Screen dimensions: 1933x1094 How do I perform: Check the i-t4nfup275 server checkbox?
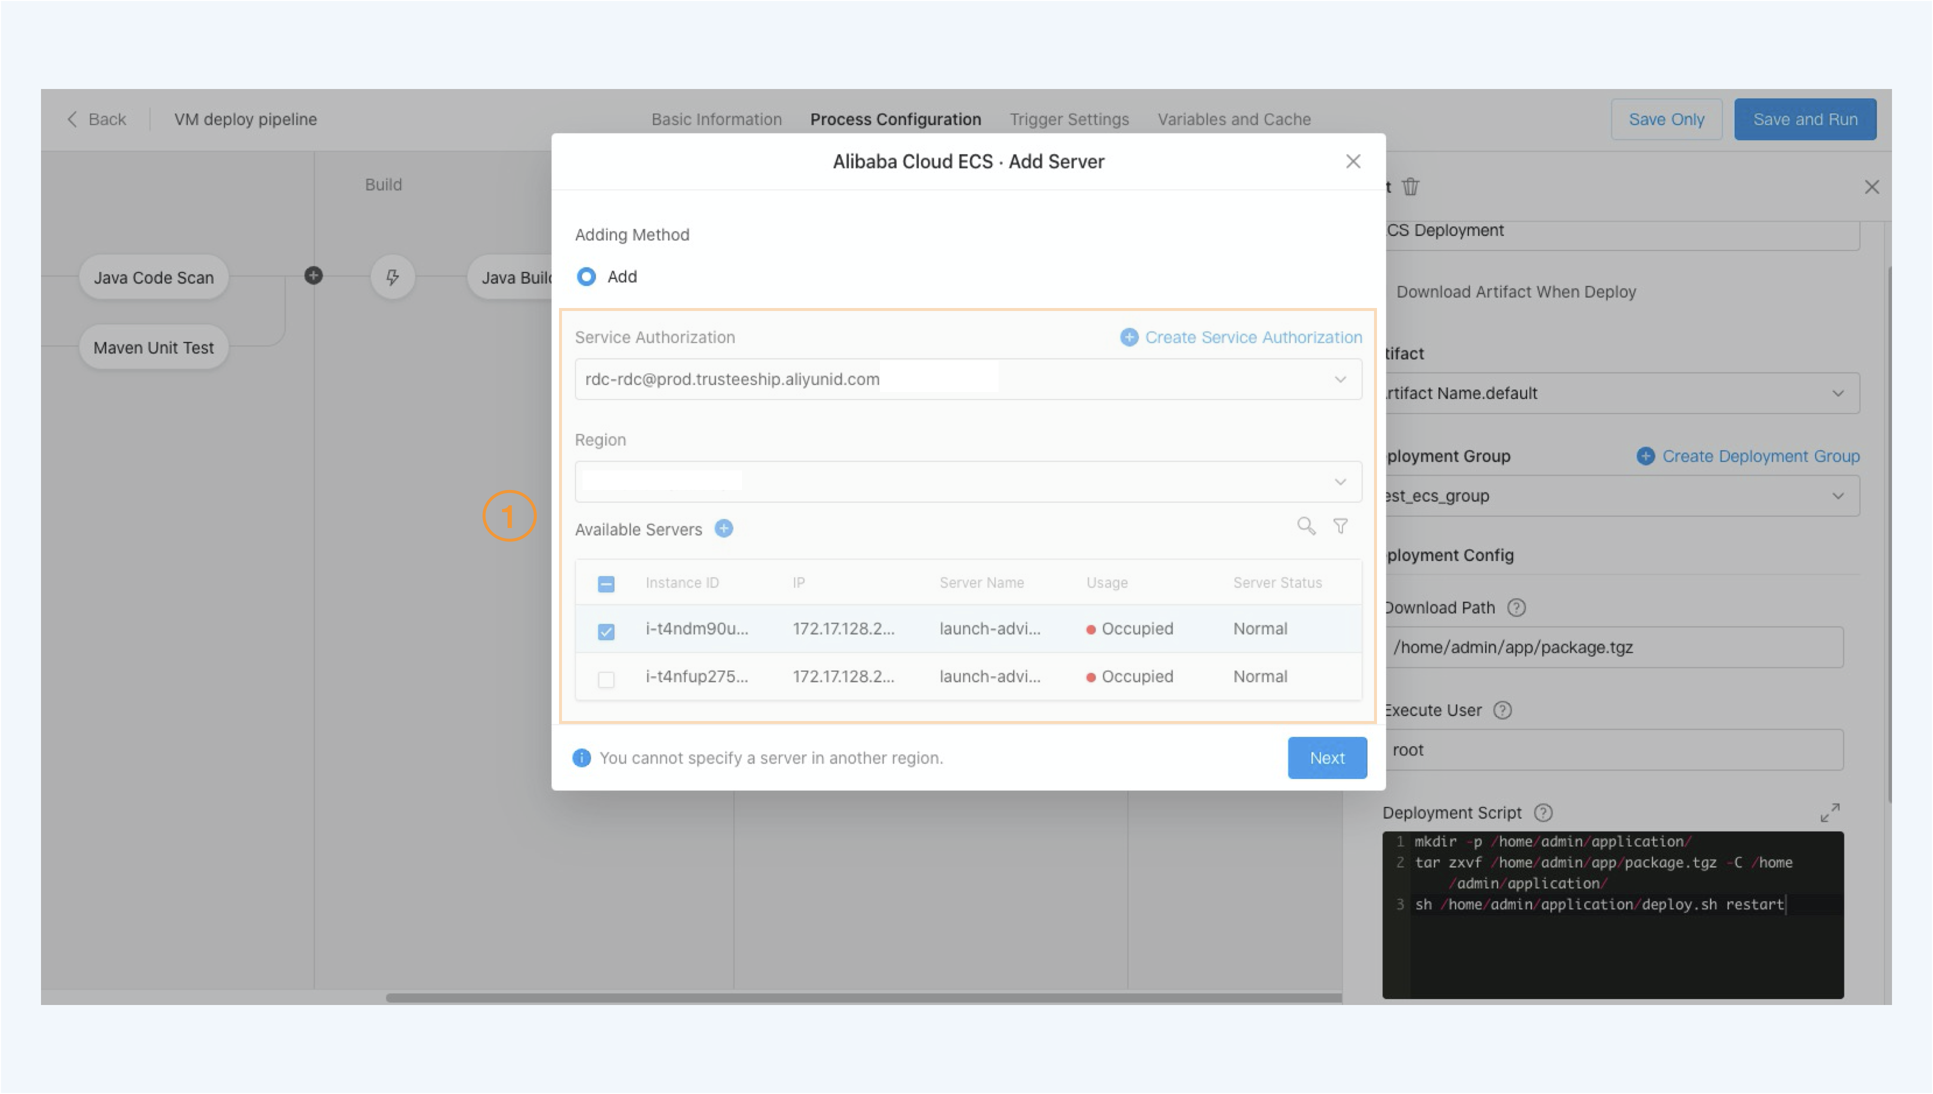[605, 679]
